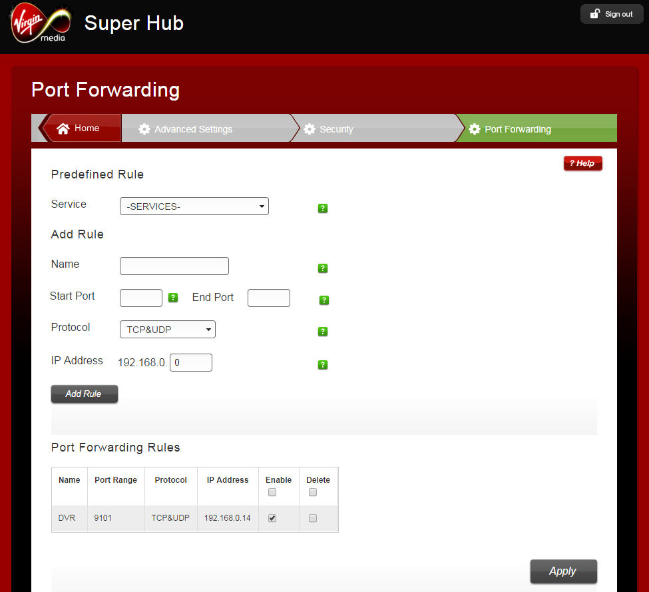Click the green help icon beside Service

323,208
